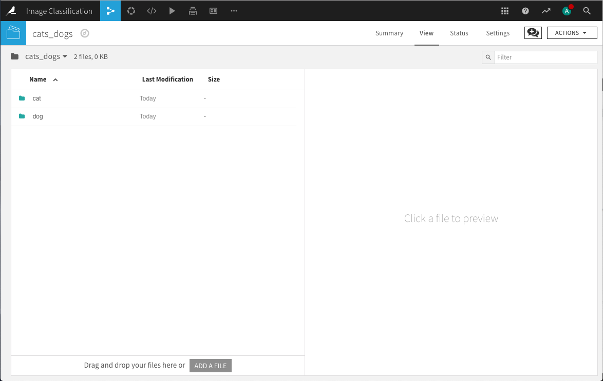Open the help question mark icon
The image size is (603, 381).
pos(525,11)
